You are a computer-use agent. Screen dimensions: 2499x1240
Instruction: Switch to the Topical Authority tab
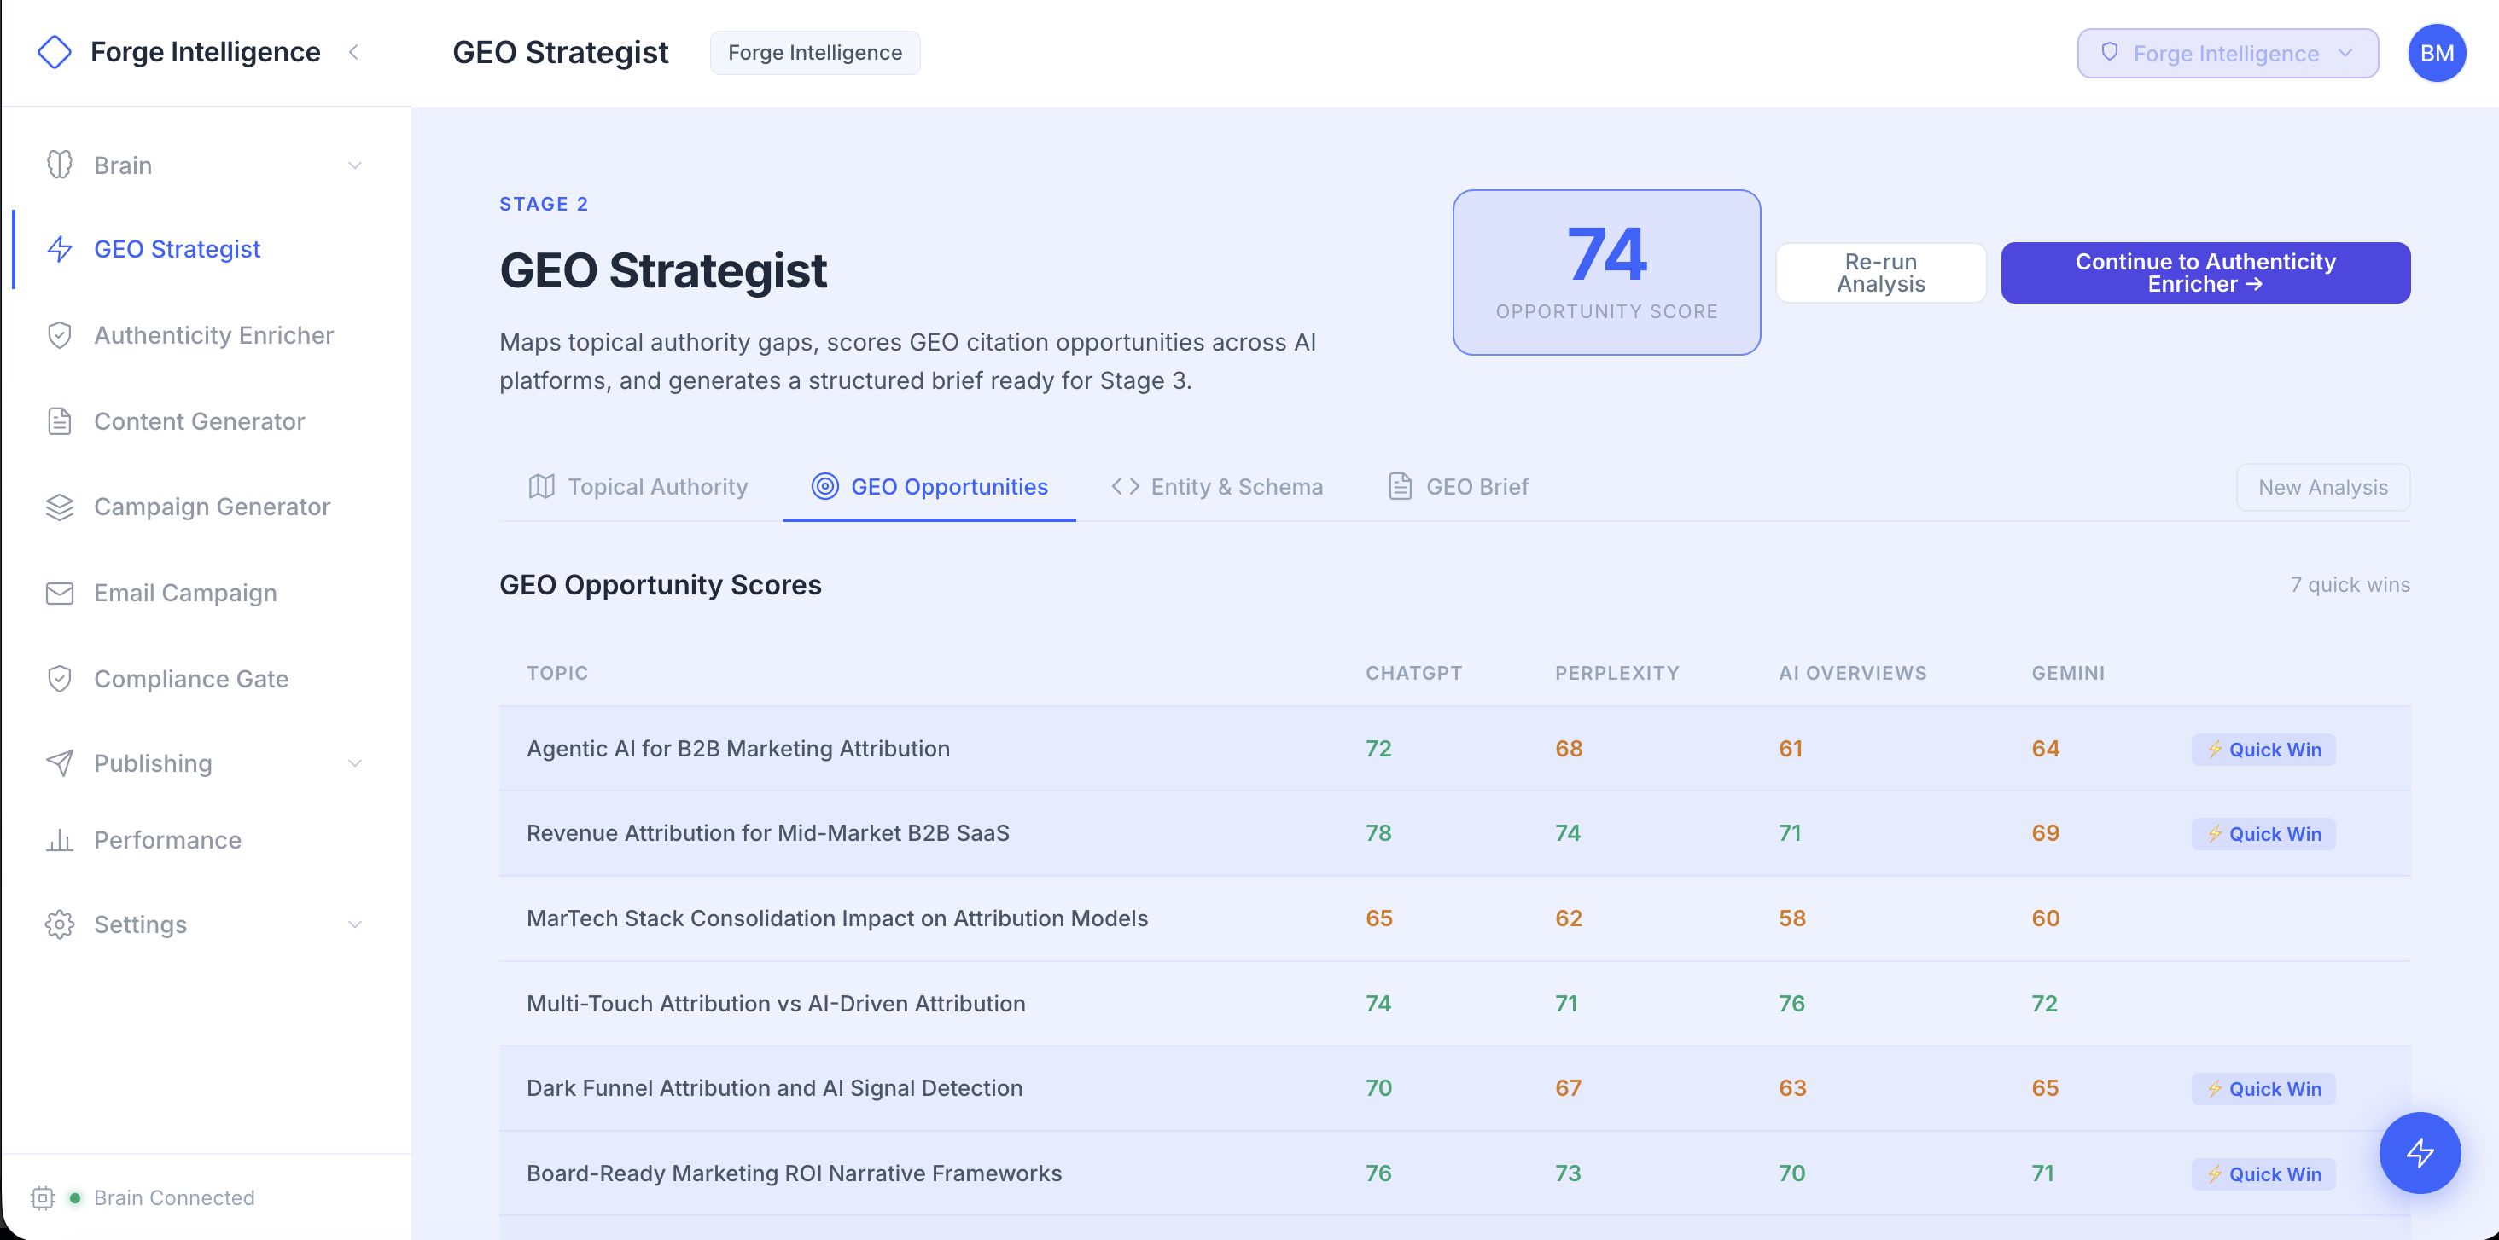(x=638, y=487)
